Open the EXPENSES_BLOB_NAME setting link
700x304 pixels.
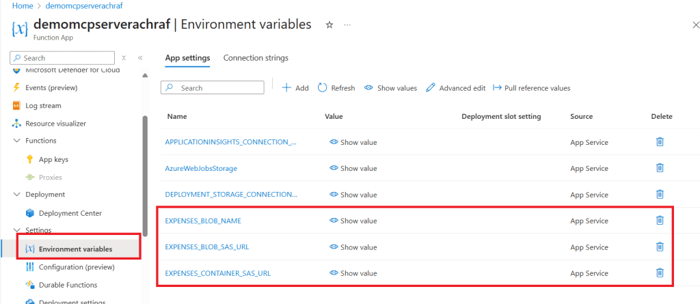tap(203, 221)
